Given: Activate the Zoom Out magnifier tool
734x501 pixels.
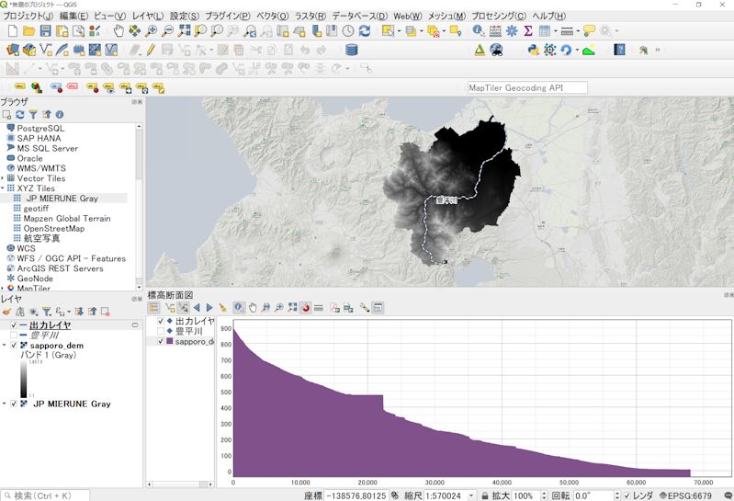Looking at the screenshot, I should tap(167, 31).
